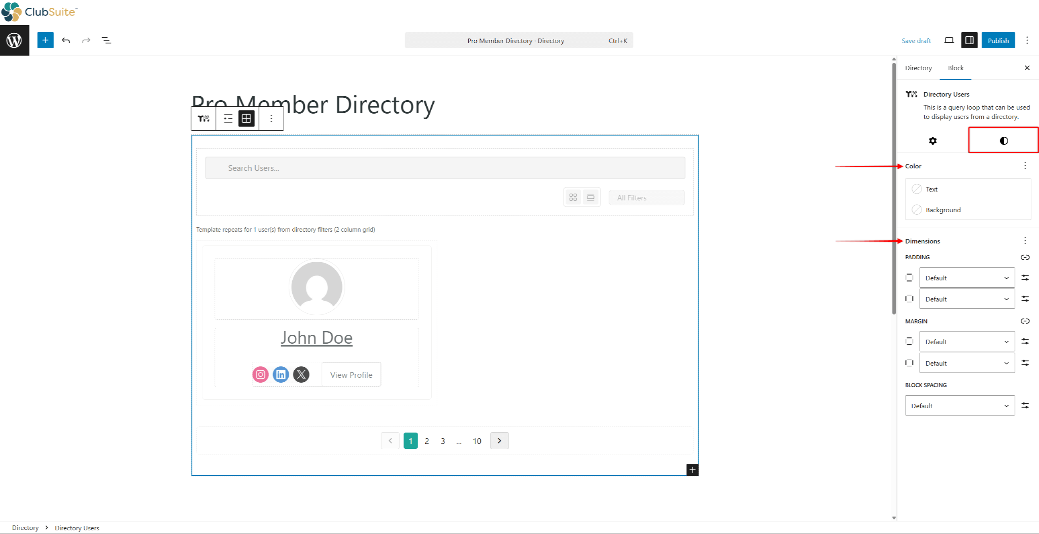Open the editor options kebab menu
This screenshot has height=534, width=1039.
click(x=1027, y=40)
